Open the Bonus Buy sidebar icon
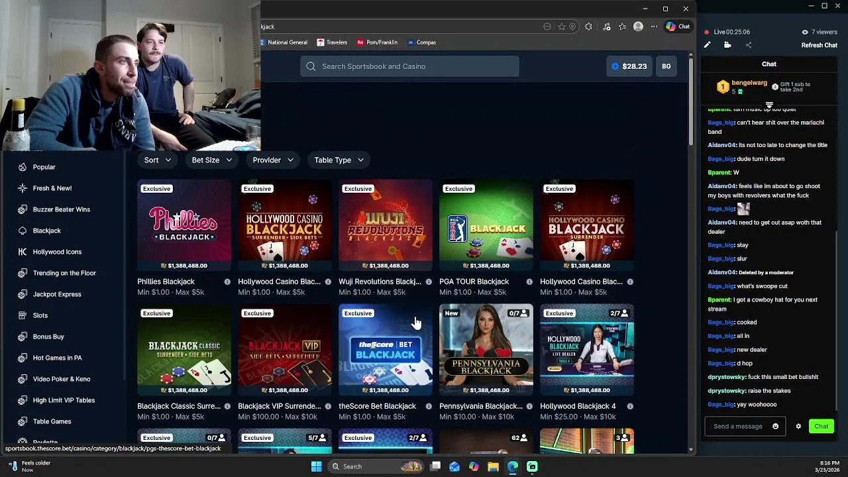The height and width of the screenshot is (477, 848). click(23, 337)
